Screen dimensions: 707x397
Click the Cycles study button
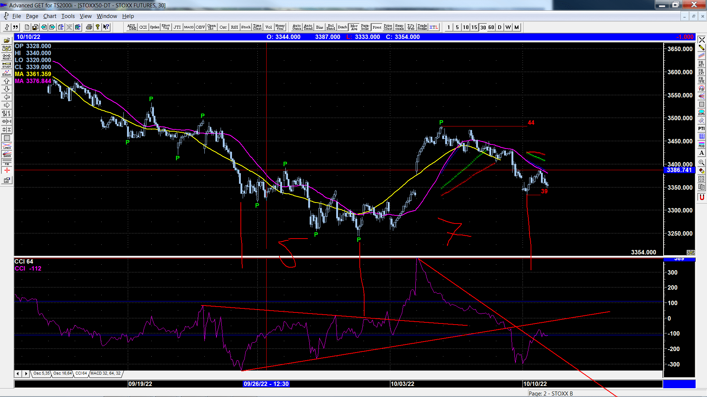tap(155, 27)
